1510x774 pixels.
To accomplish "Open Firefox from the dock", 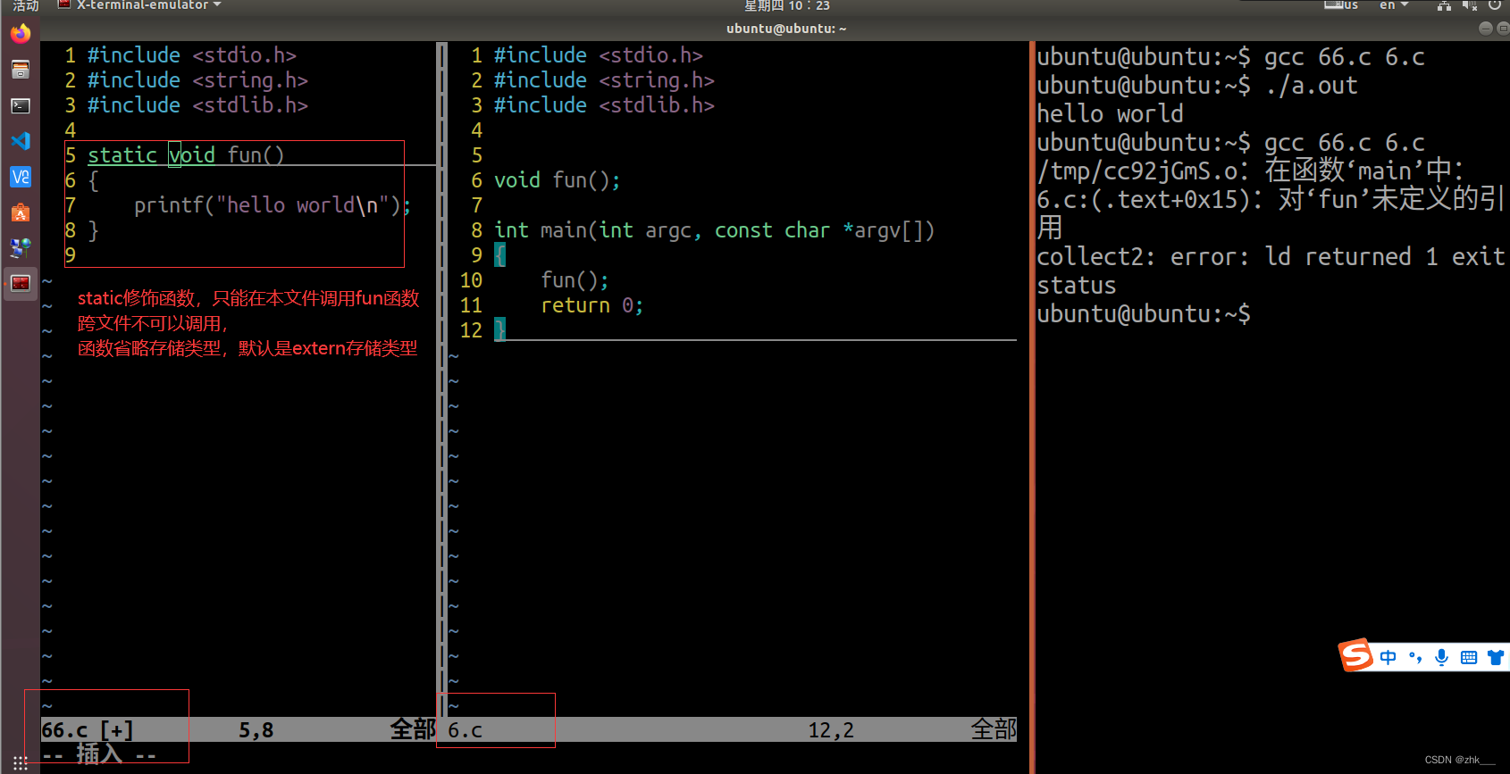I will point(20,34).
